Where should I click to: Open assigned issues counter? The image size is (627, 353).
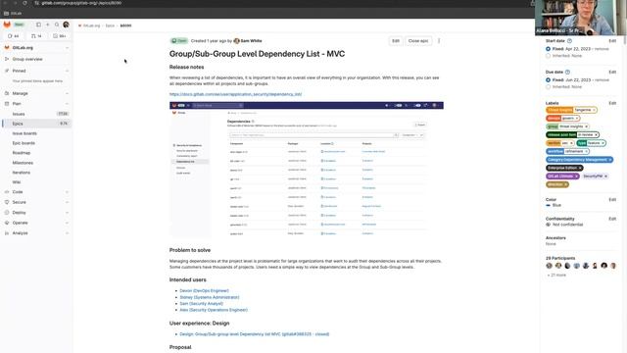click(x=13, y=36)
